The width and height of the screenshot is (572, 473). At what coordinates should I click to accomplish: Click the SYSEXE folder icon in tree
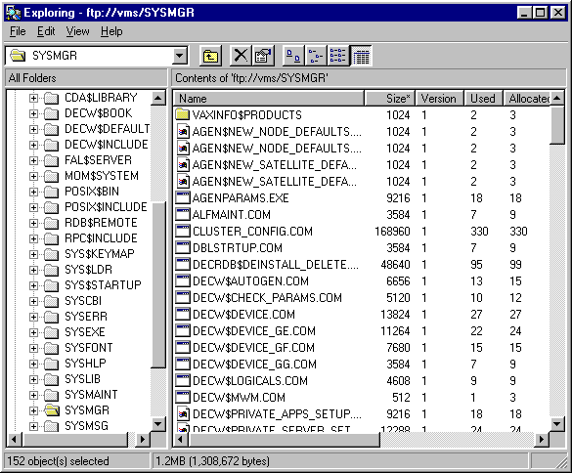(52, 332)
